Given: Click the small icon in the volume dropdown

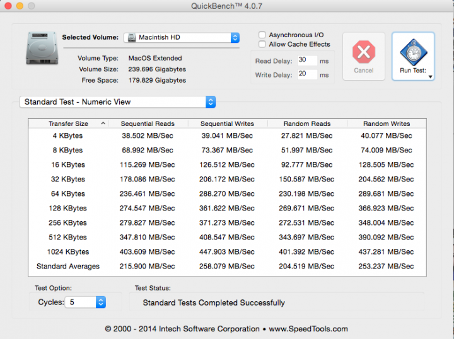Looking at the screenshot, I should (x=132, y=38).
